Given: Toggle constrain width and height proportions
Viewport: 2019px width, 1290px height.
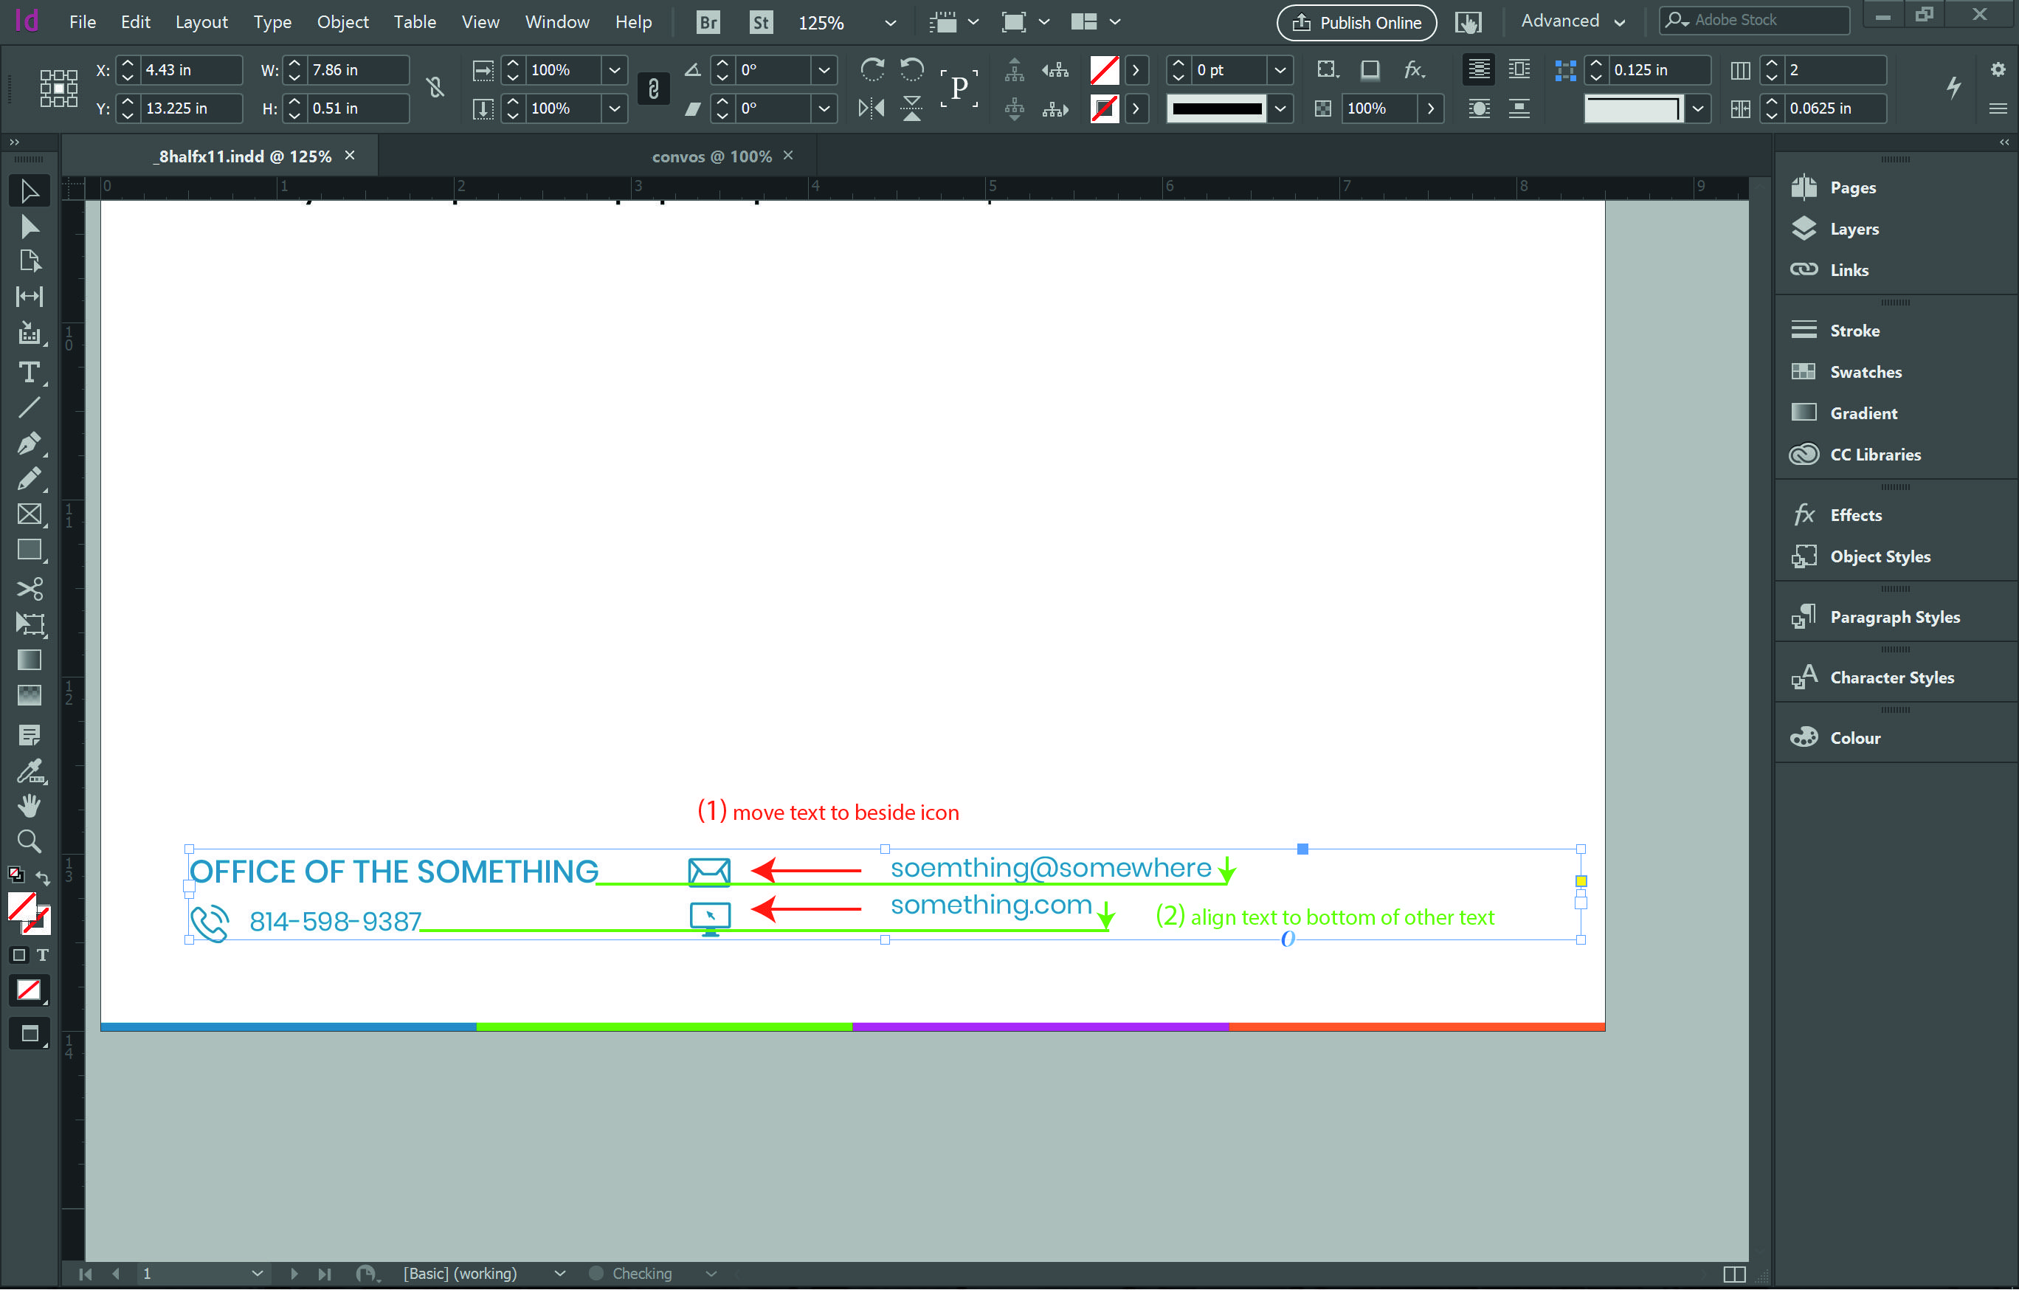Looking at the screenshot, I should pos(435,88).
